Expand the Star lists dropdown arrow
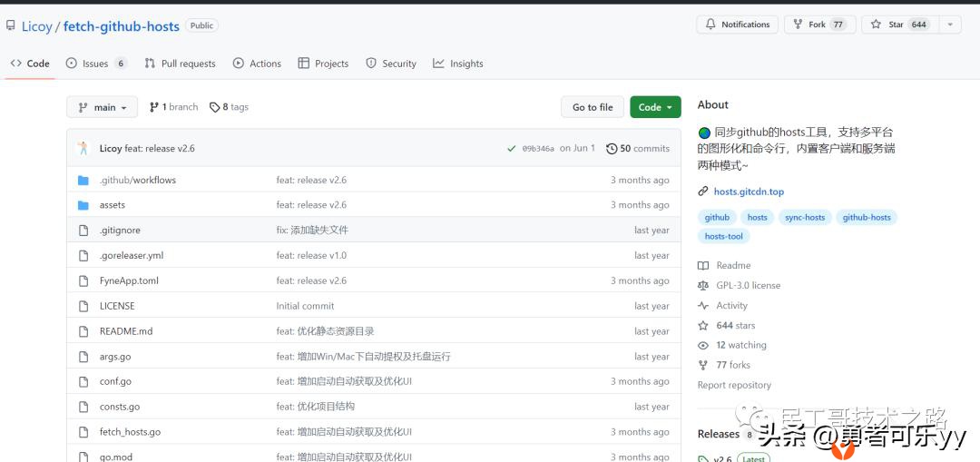This screenshot has width=980, height=462. click(x=950, y=25)
